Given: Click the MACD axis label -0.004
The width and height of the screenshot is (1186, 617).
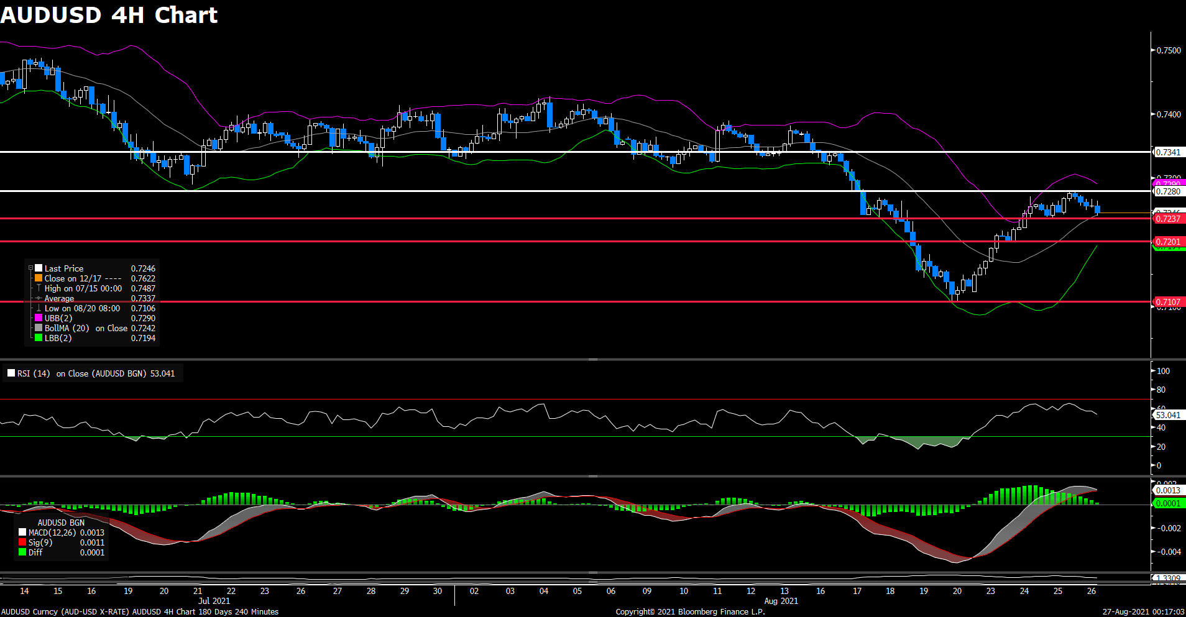Looking at the screenshot, I should coord(1169,552).
